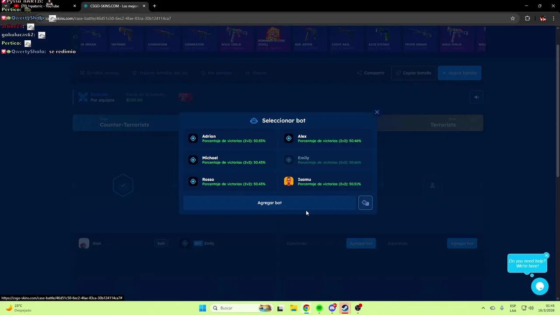Click the dice icon beside Agregar bot
560x315 pixels.
click(x=365, y=203)
